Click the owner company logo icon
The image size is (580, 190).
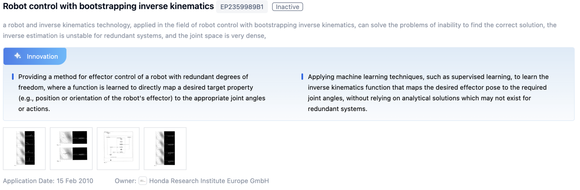(143, 181)
